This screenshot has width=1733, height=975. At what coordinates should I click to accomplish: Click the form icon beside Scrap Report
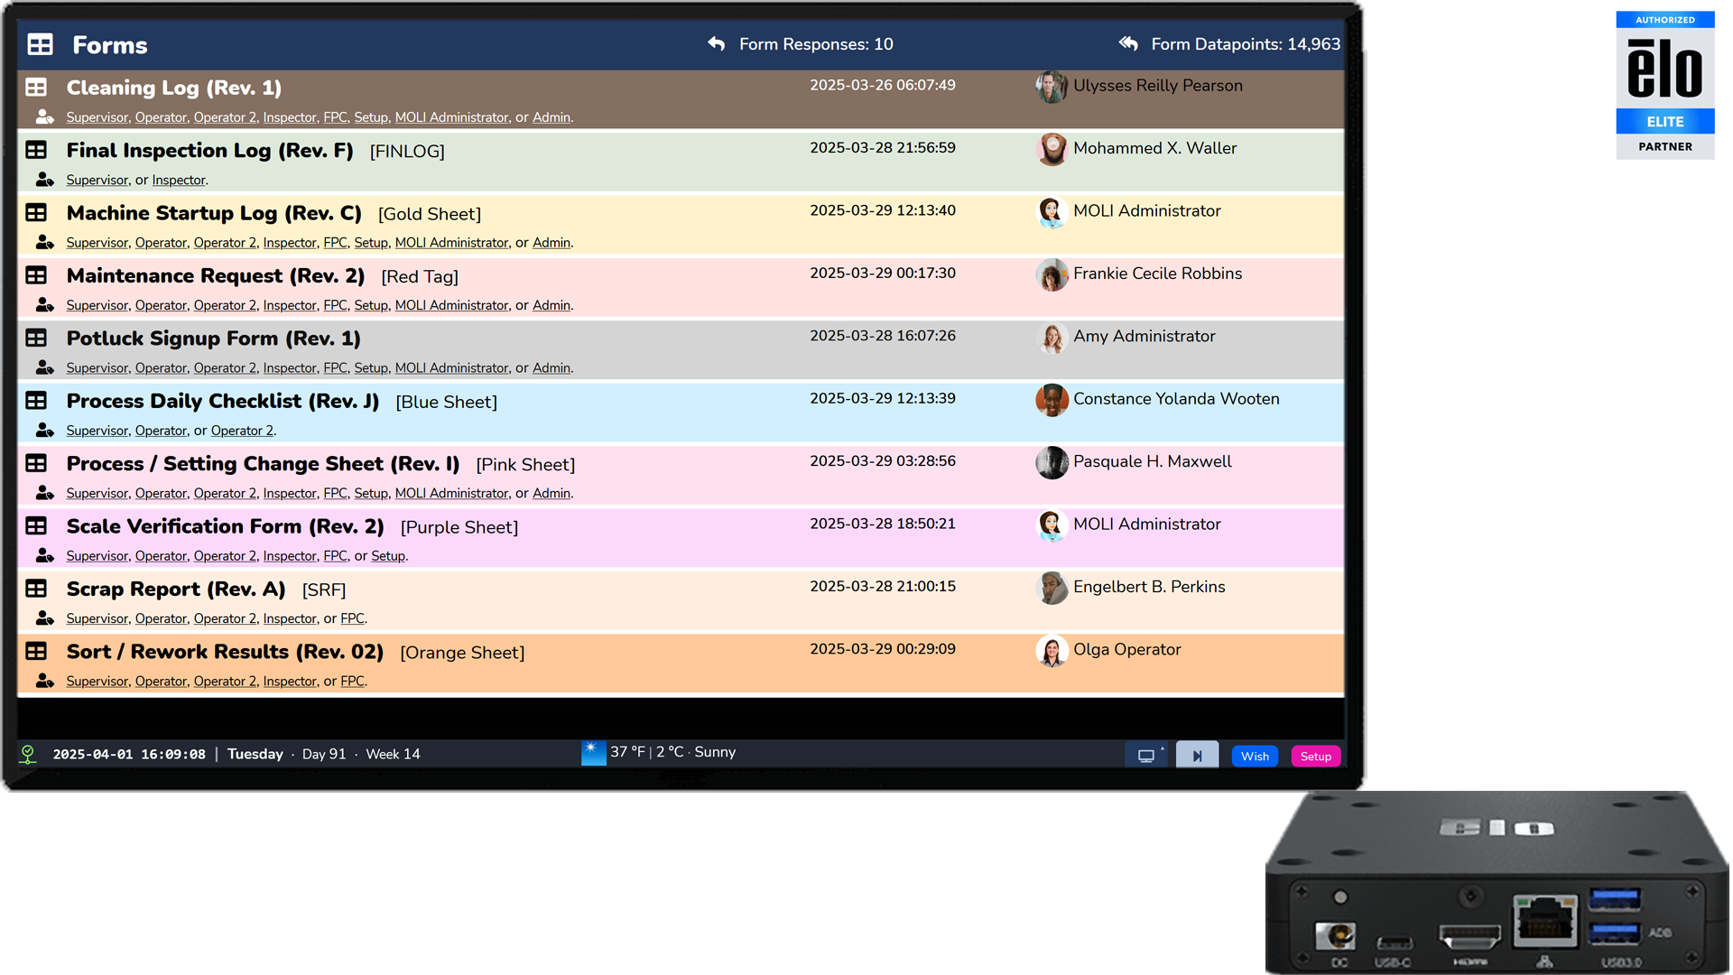36,589
